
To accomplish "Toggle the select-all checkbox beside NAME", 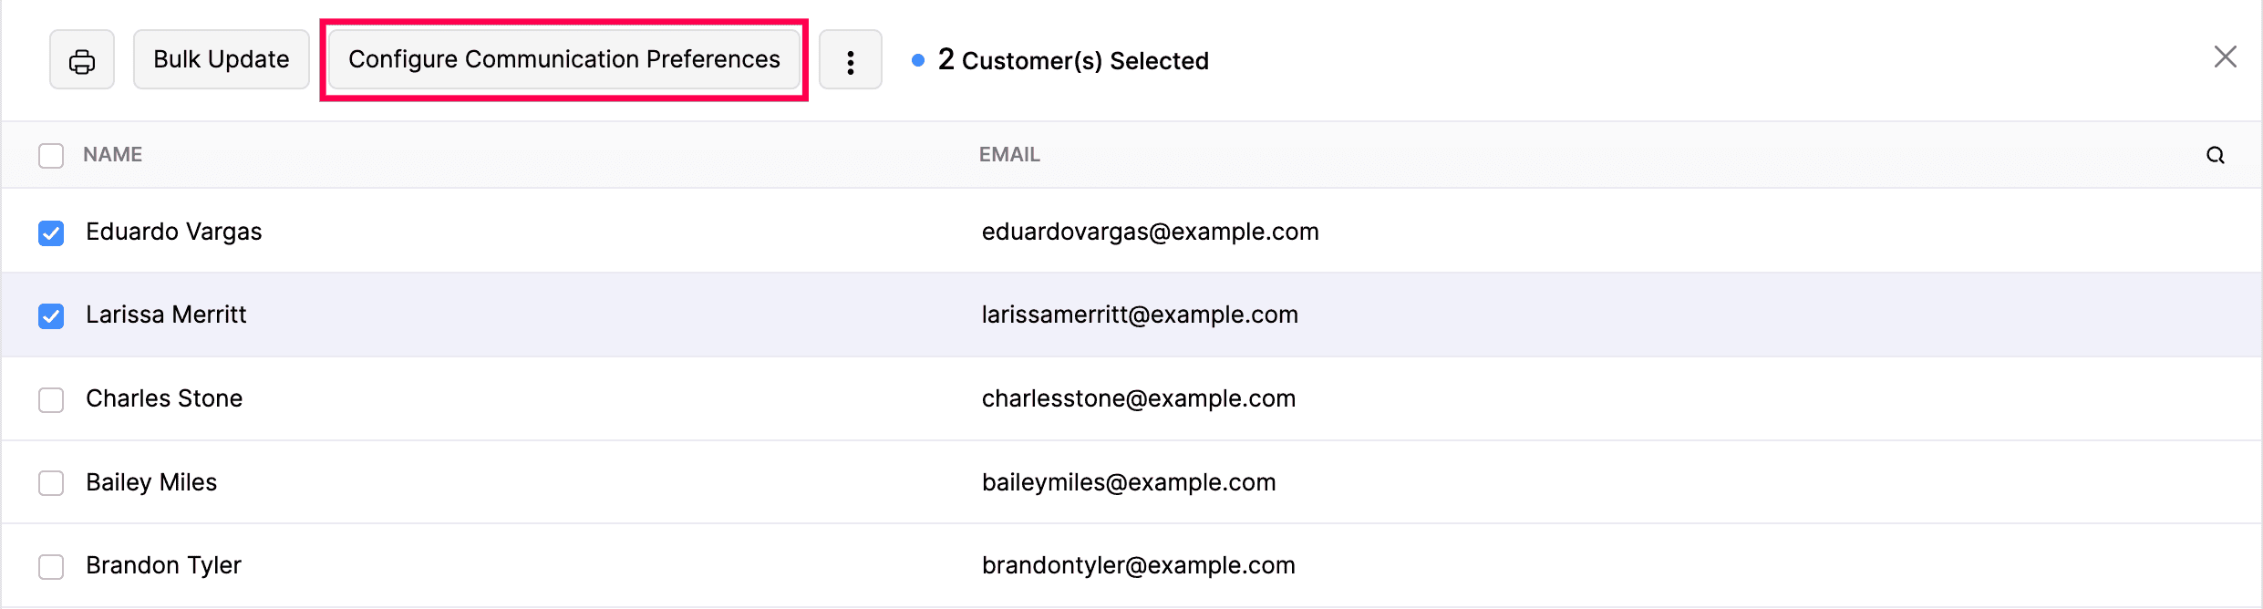I will (51, 155).
